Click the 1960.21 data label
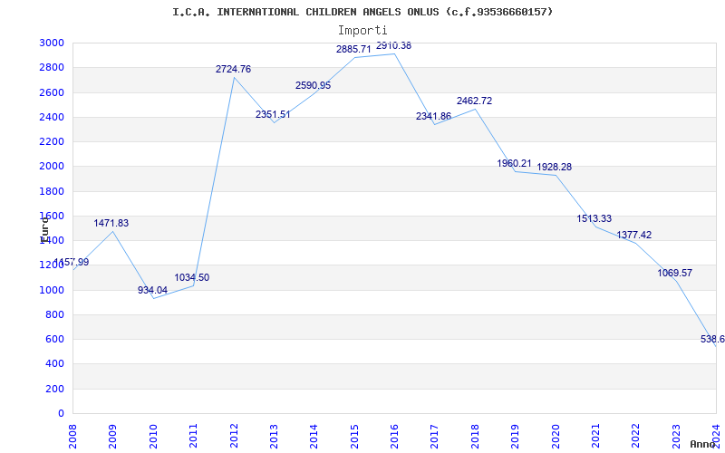The width and height of the screenshot is (725, 453). 514,163
